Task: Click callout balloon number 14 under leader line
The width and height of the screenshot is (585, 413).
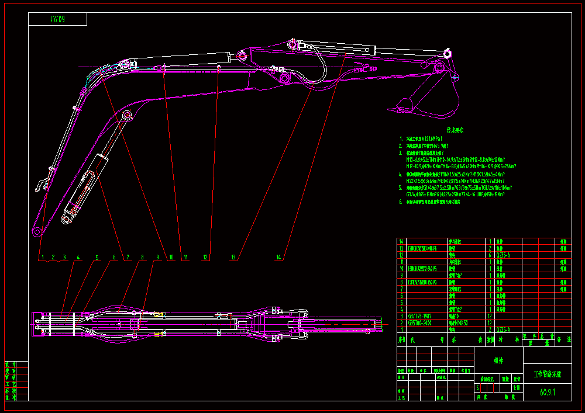Action: (278, 257)
